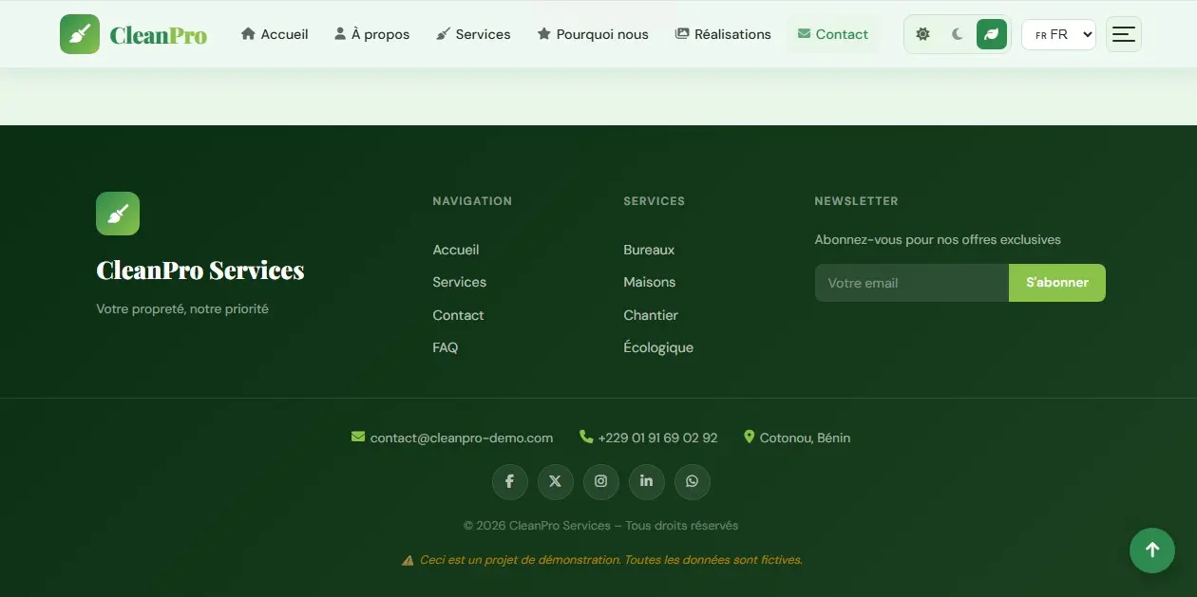Click the S'abonner newsletter button
This screenshot has width=1197, height=597.
click(1056, 282)
